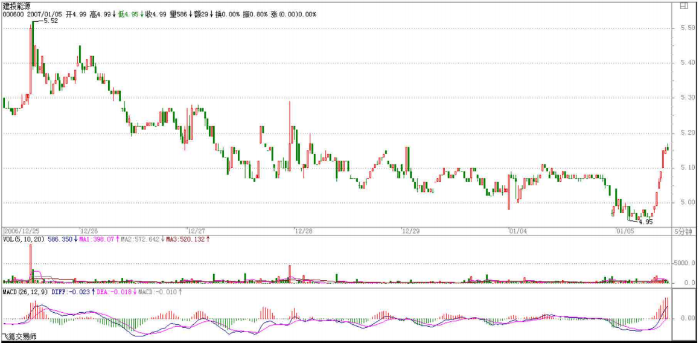
Task: Click the 建投能源 stock name title
Action: [17, 5]
